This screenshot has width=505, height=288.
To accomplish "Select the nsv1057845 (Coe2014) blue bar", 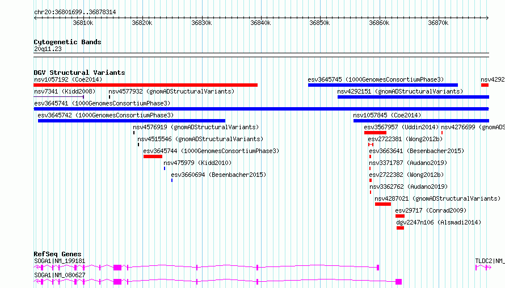I will coord(421,121).
